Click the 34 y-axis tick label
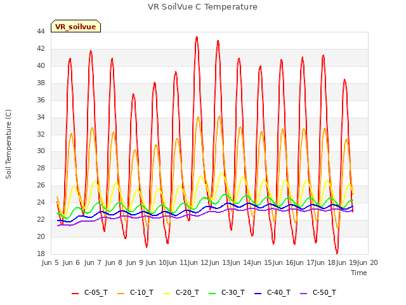Image resolution: width=406 pixels, height=305 pixels. coord(41,117)
